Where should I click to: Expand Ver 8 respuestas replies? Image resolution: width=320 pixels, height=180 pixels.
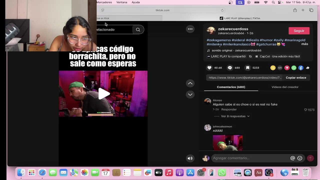click(235, 116)
